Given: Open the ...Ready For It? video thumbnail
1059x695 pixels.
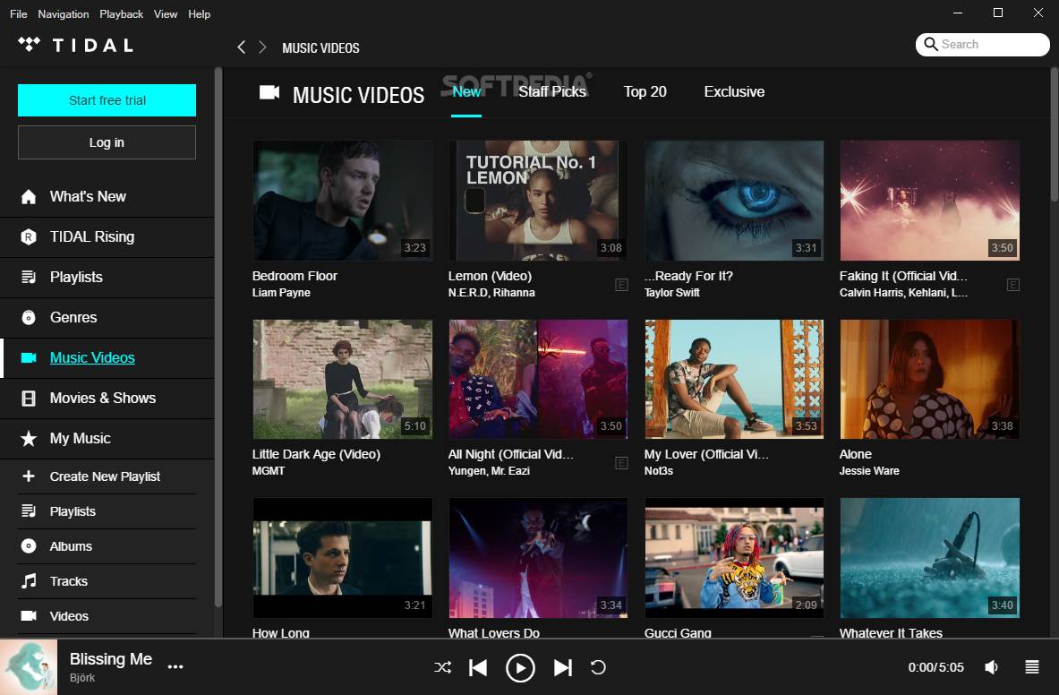Looking at the screenshot, I should point(734,201).
